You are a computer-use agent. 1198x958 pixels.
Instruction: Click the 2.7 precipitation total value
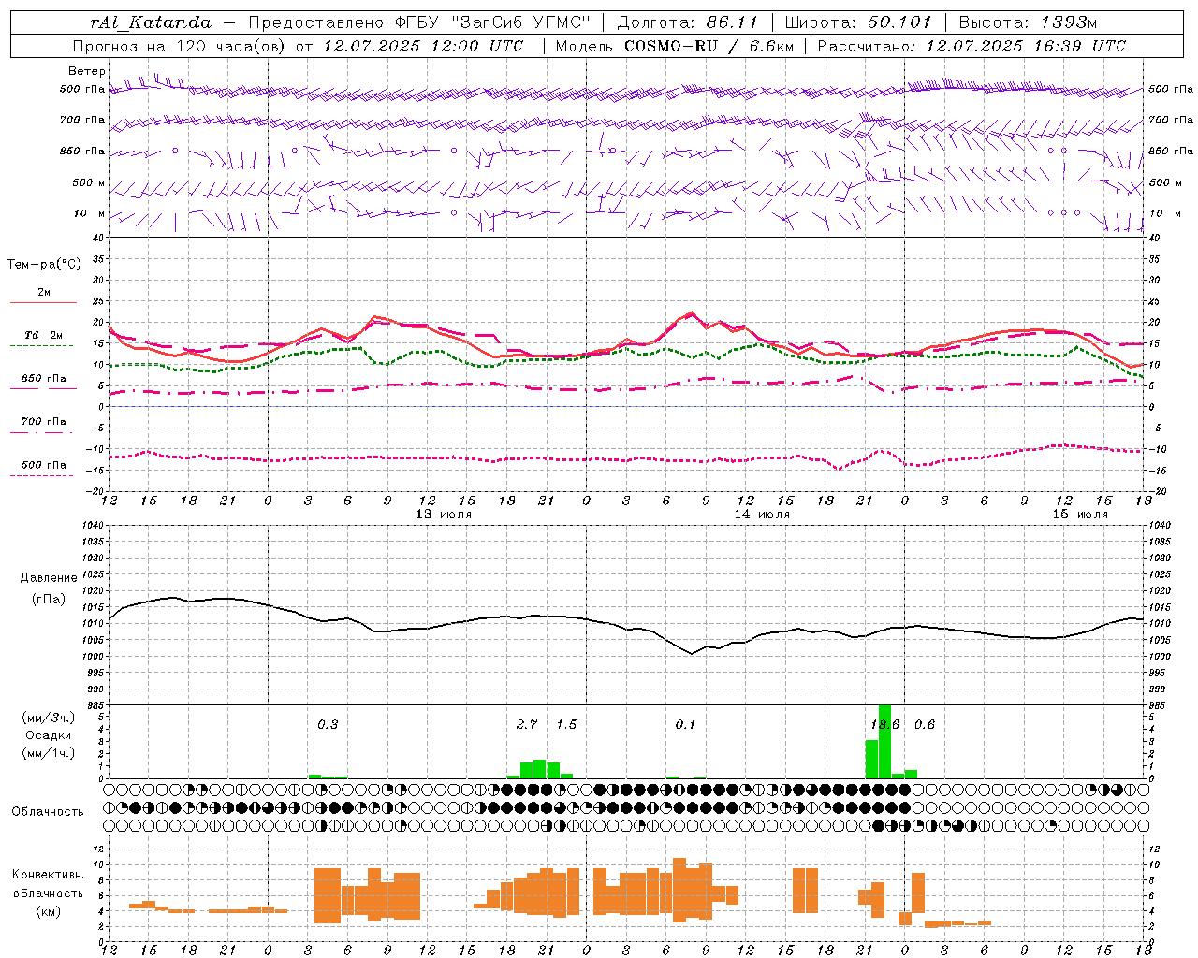527,725
